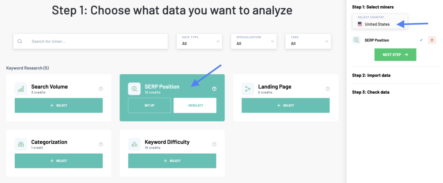This screenshot has width=443, height=183.
Task: Open the Task filter dropdown
Action: click(x=308, y=41)
